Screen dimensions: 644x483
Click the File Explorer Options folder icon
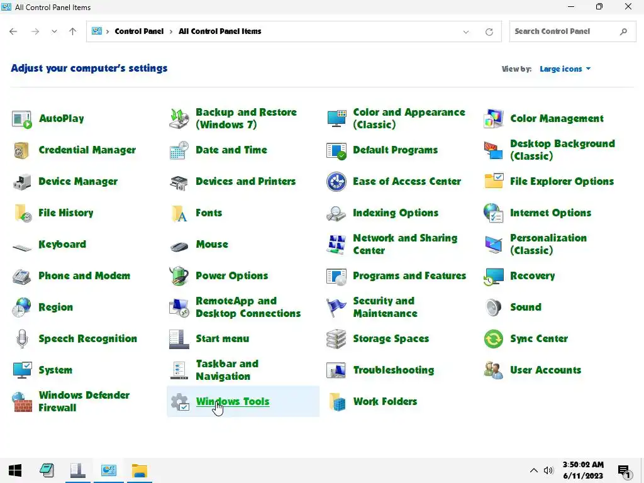tap(494, 180)
